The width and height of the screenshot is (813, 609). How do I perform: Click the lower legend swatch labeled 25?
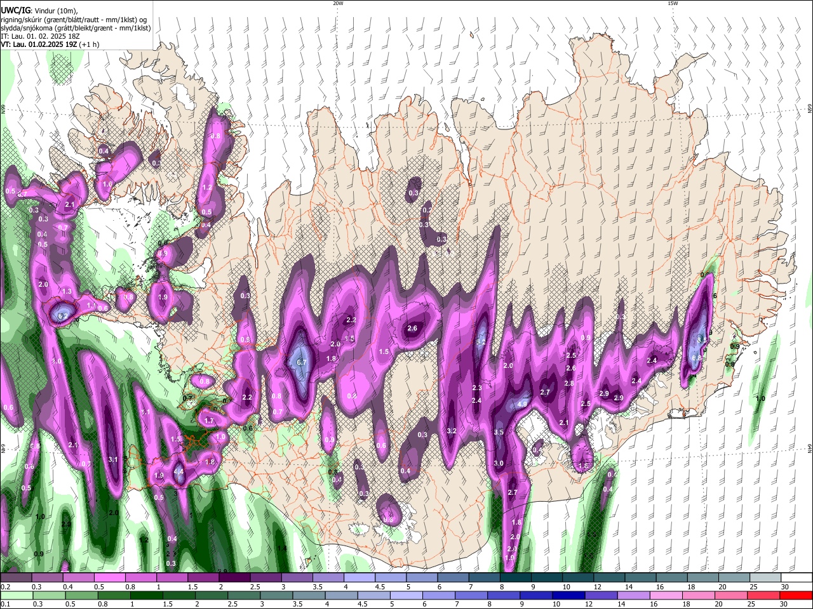coord(764,596)
